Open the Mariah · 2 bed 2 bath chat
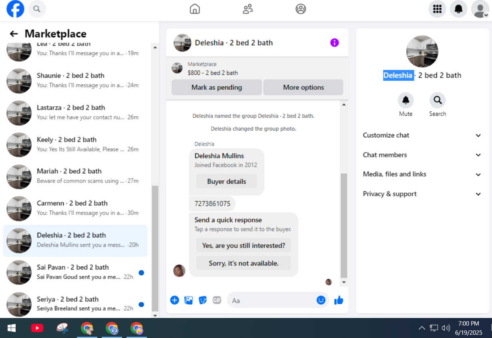The height and width of the screenshot is (338, 492). coord(75,176)
